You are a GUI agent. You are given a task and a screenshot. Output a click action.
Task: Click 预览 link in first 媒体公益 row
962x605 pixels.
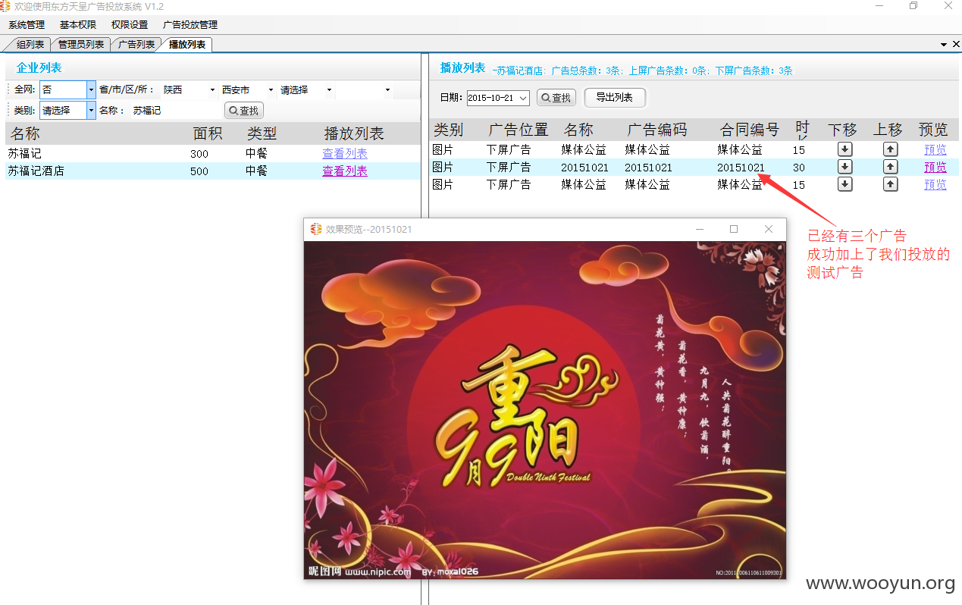(x=935, y=149)
